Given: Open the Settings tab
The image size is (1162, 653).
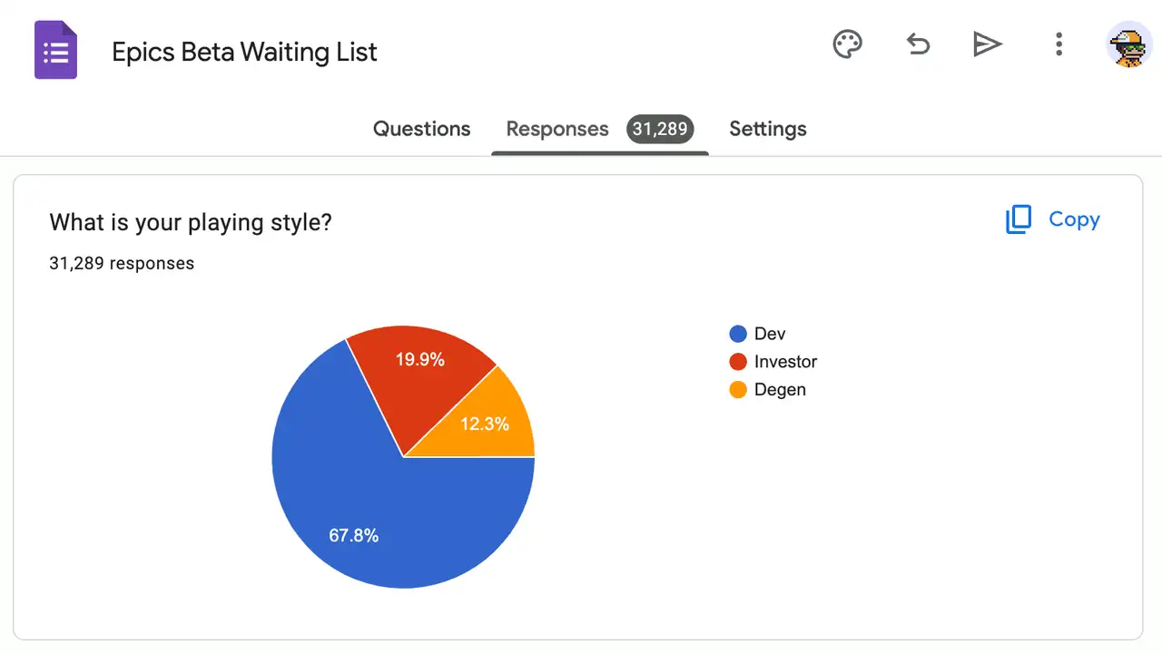Looking at the screenshot, I should [x=767, y=129].
